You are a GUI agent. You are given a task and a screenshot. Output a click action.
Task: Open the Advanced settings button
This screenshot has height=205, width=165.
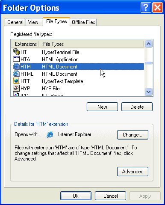click(x=133, y=172)
